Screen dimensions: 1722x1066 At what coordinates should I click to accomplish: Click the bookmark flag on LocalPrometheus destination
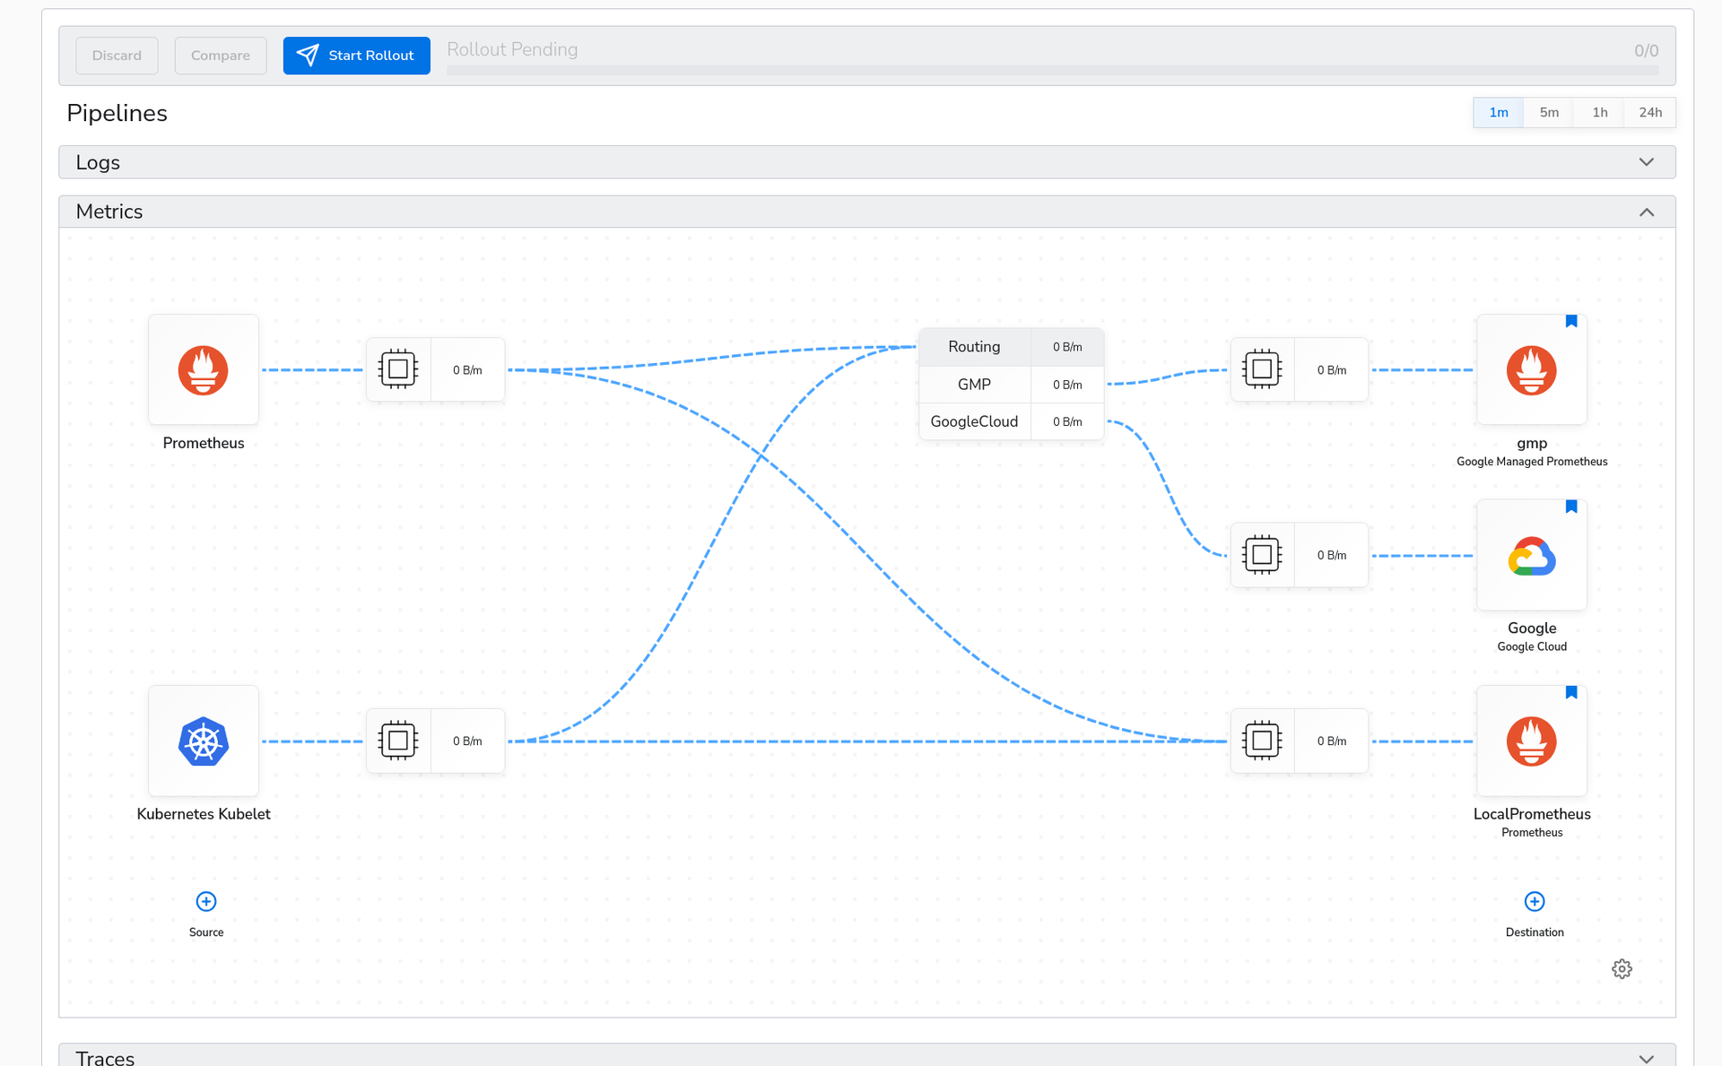(1571, 692)
